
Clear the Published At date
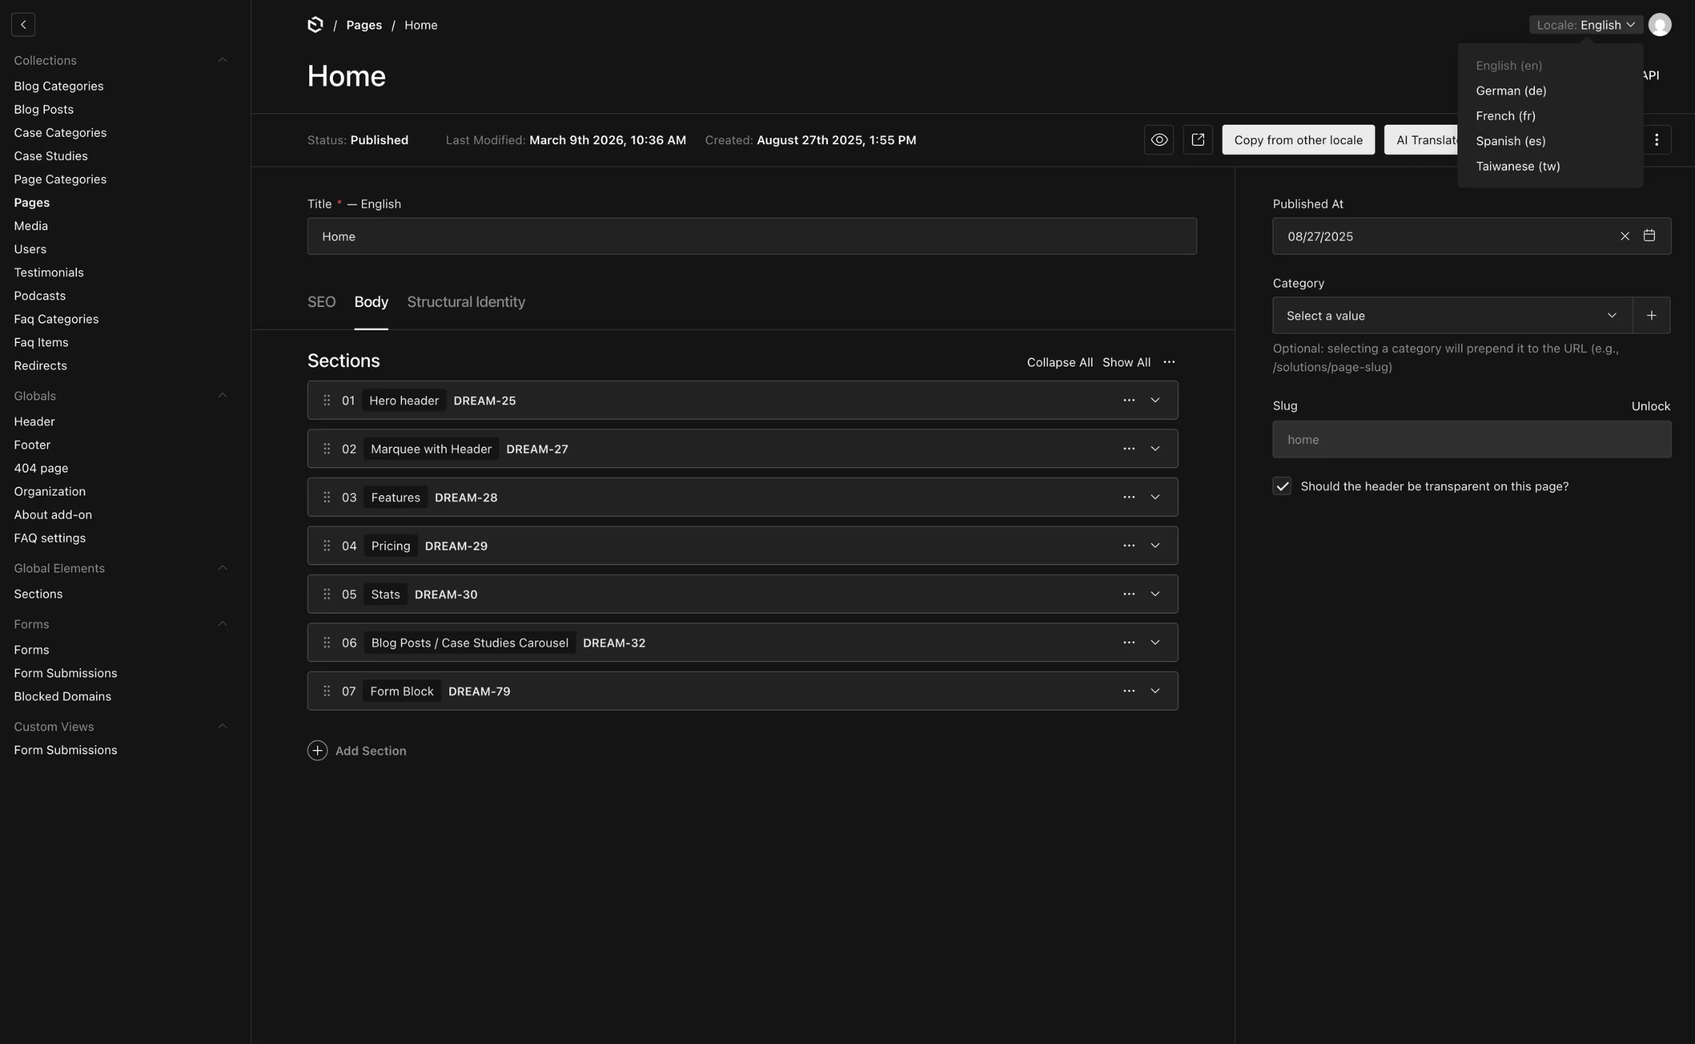point(1625,236)
